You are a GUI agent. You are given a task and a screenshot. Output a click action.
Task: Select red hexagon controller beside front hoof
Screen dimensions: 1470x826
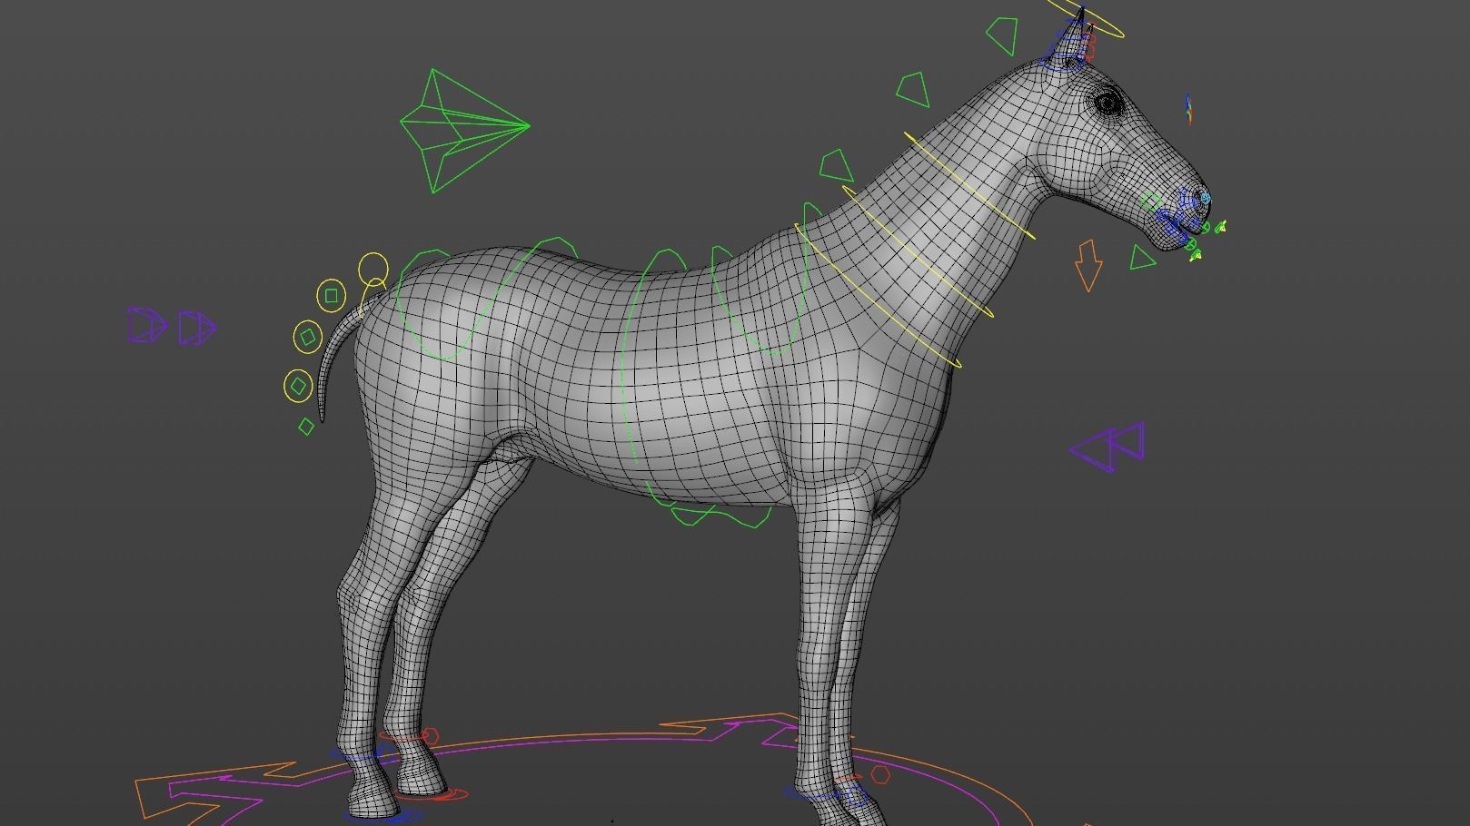(x=880, y=774)
